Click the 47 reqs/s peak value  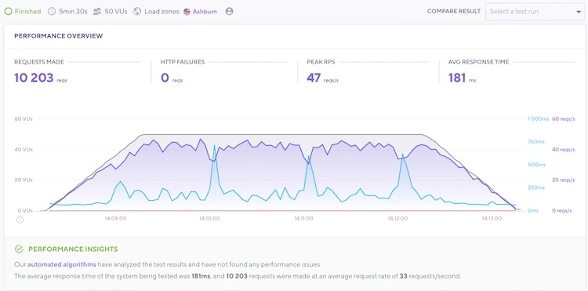[322, 78]
